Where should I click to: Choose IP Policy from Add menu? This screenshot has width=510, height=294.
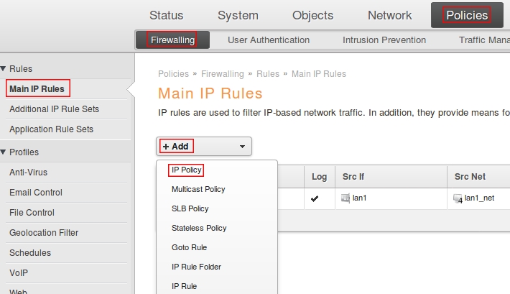click(x=186, y=170)
